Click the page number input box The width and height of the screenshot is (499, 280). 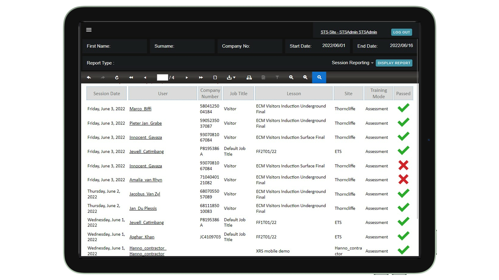click(x=162, y=78)
